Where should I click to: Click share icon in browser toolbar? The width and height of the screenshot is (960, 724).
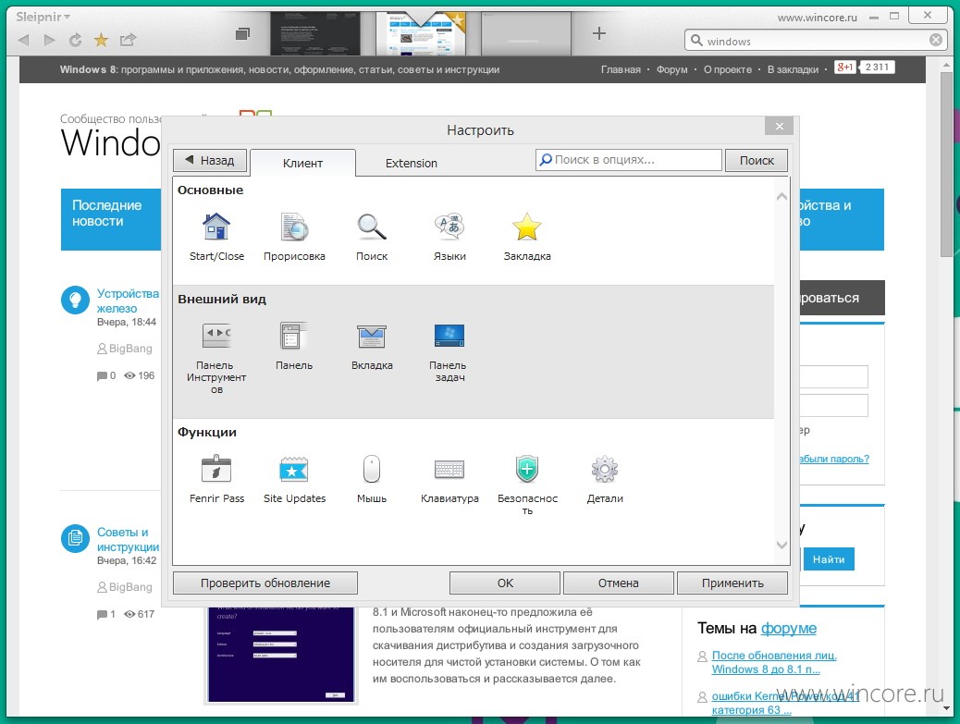[128, 41]
